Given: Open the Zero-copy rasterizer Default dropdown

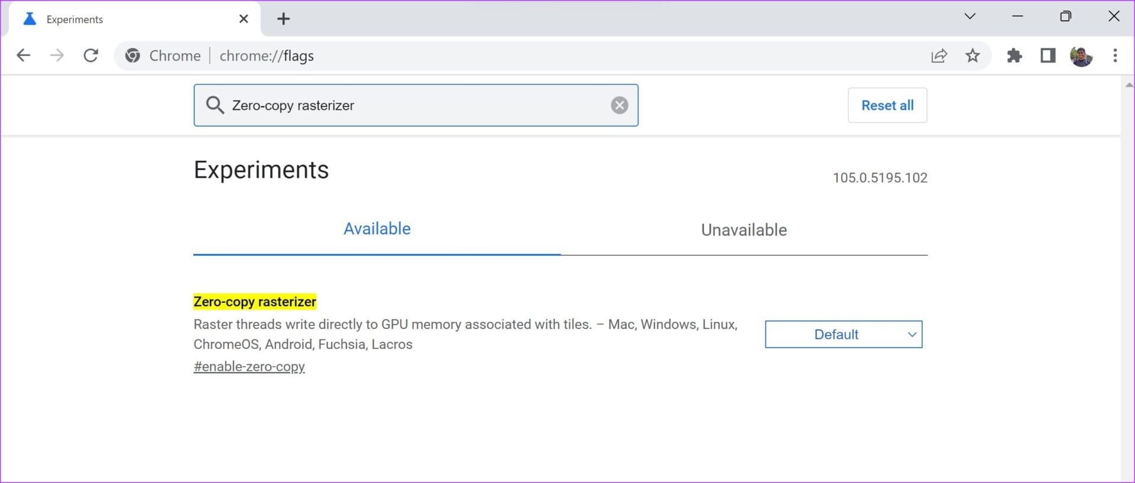Looking at the screenshot, I should click(x=844, y=334).
